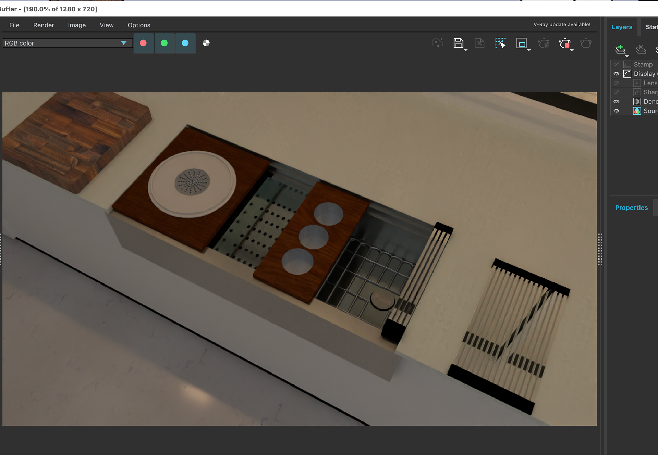This screenshot has width=658, height=455.
Task: Toggle the green channel button
Action: click(164, 43)
